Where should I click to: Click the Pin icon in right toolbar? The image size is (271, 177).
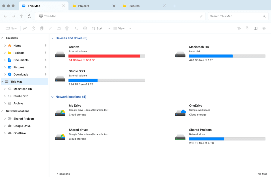[x=247, y=28]
